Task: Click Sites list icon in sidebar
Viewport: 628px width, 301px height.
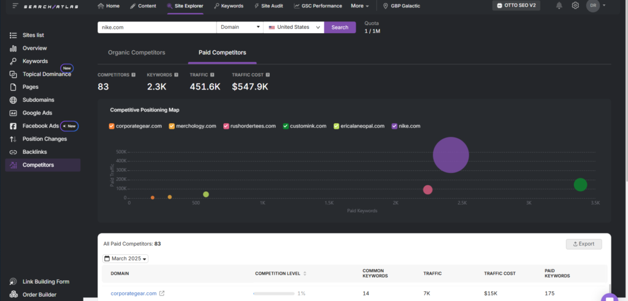Action: click(13, 35)
